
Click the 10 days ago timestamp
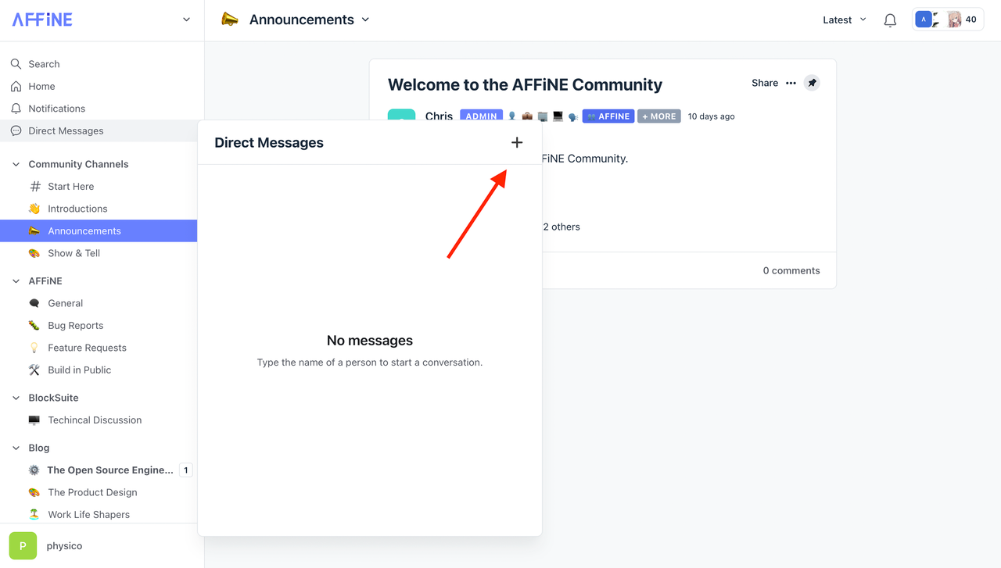pos(711,116)
